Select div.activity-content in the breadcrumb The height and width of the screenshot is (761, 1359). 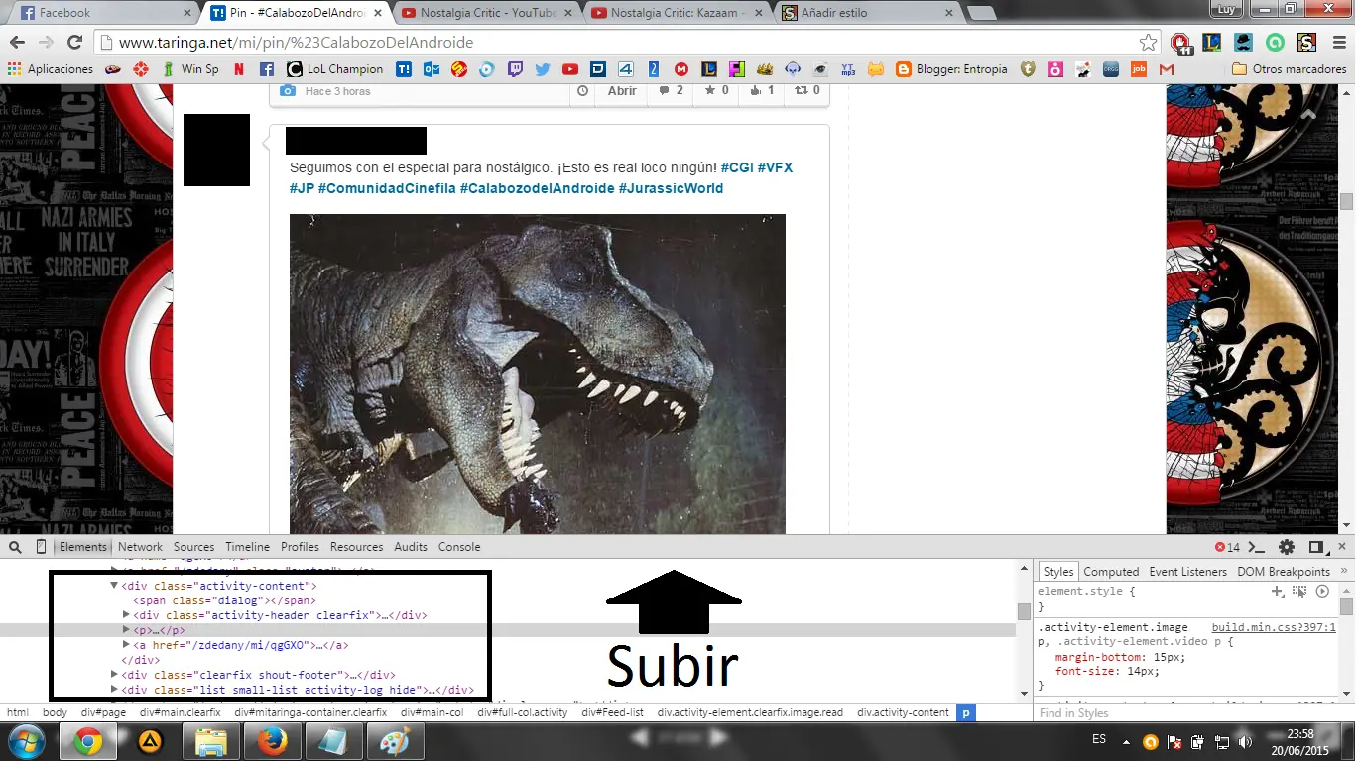[x=903, y=712]
